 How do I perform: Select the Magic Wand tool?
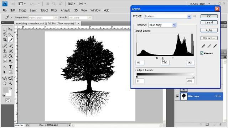point(10,34)
